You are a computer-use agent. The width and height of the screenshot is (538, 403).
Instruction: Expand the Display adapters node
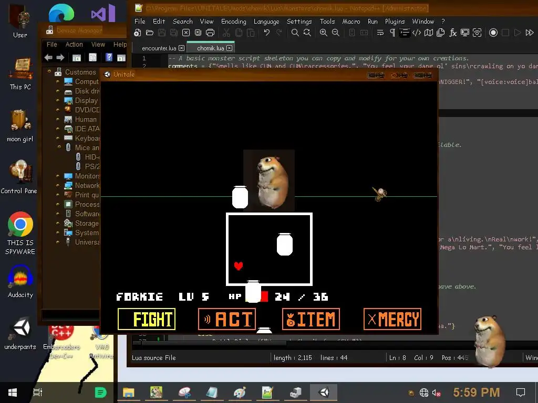58,100
